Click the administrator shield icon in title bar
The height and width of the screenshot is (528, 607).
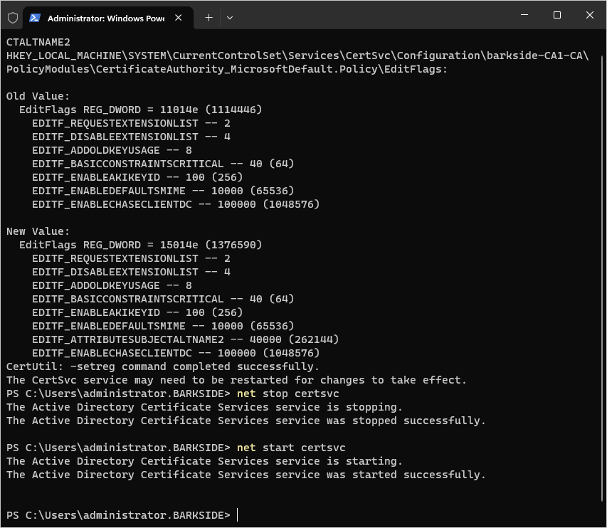pyautogui.click(x=12, y=17)
